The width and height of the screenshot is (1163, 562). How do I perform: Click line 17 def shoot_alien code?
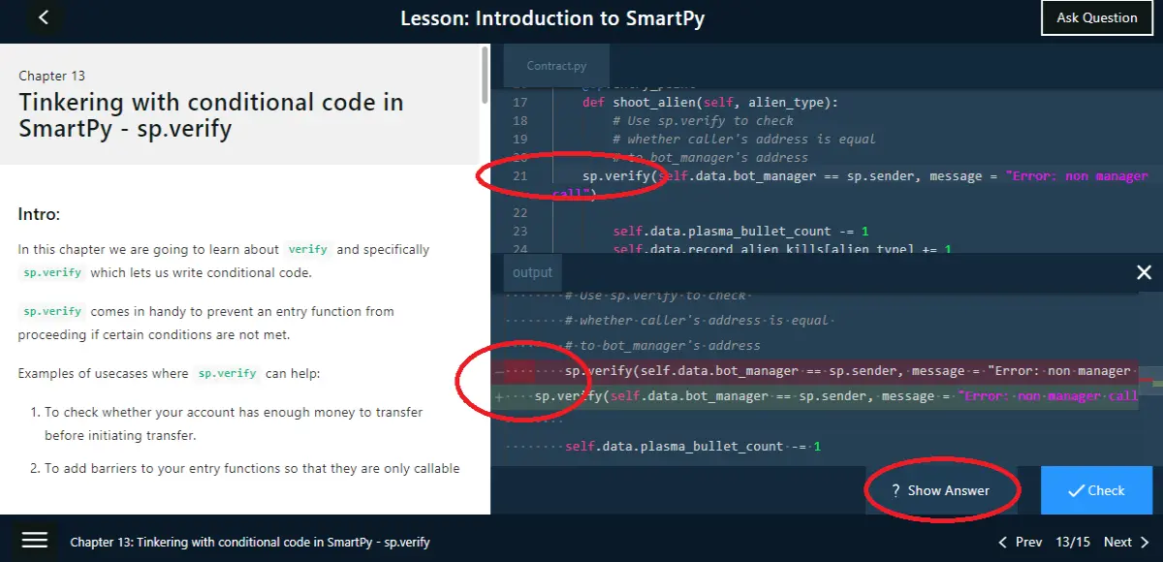click(x=710, y=102)
